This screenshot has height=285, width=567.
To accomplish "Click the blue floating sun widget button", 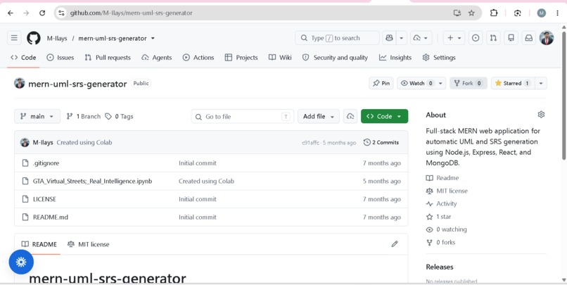I will coord(21,262).
